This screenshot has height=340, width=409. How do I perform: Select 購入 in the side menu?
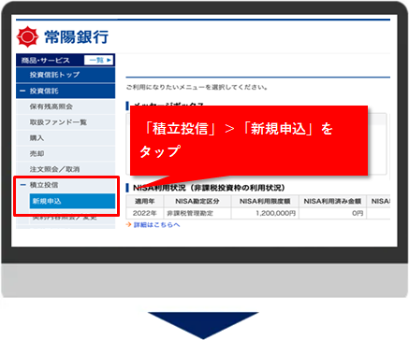pyautogui.click(x=66, y=138)
